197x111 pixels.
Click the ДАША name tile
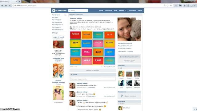click(98, 61)
